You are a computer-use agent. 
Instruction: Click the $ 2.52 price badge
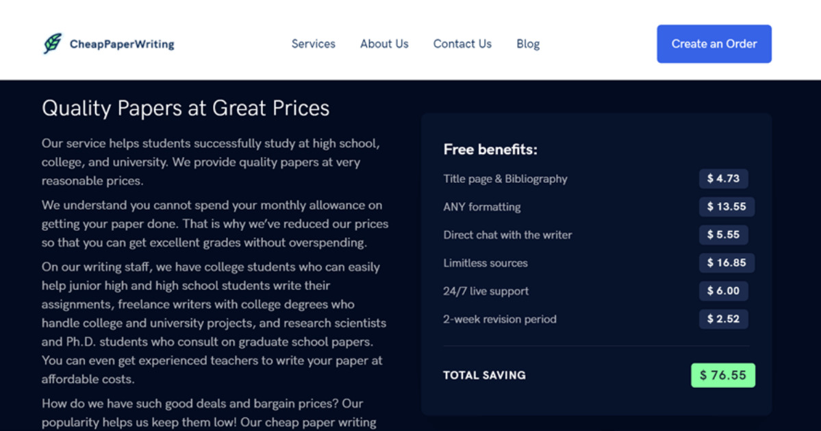[723, 319]
